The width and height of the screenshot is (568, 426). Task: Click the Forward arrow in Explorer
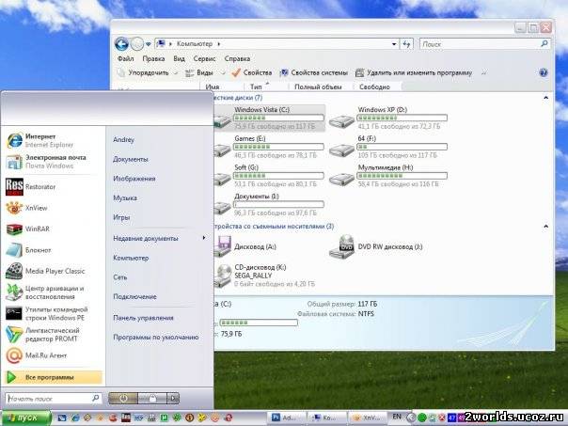click(137, 44)
